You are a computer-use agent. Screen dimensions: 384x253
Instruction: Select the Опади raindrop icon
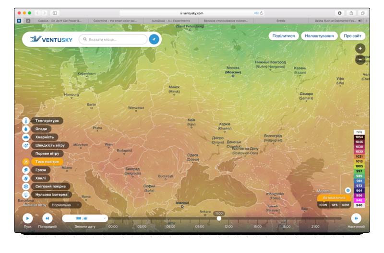point(25,129)
